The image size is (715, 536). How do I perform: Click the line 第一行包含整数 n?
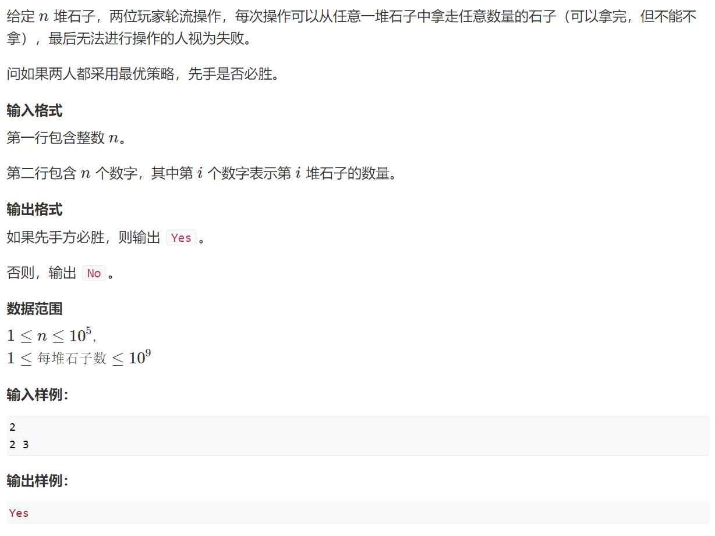click(66, 138)
